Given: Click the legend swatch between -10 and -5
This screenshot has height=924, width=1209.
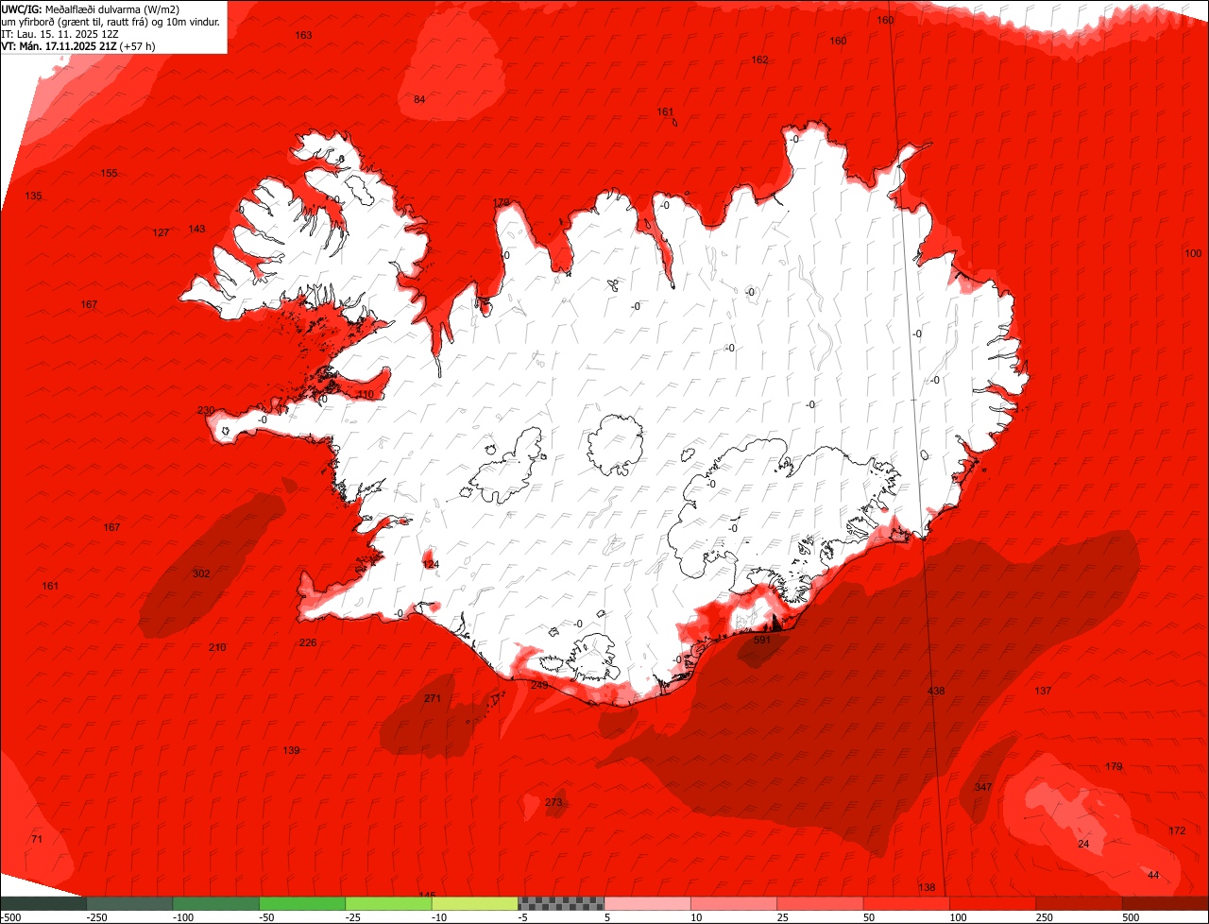Looking at the screenshot, I should click(x=475, y=903).
